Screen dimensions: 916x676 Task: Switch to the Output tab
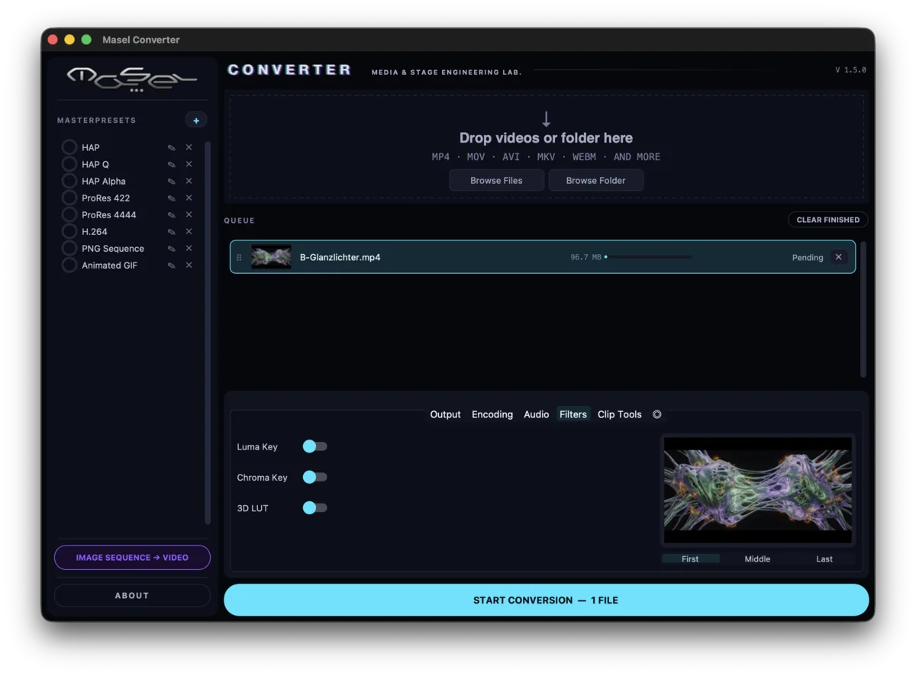(445, 414)
